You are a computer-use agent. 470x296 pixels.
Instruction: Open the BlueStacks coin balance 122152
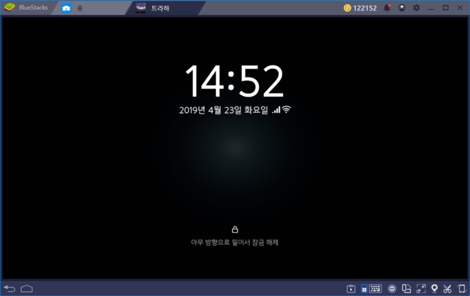pos(360,8)
